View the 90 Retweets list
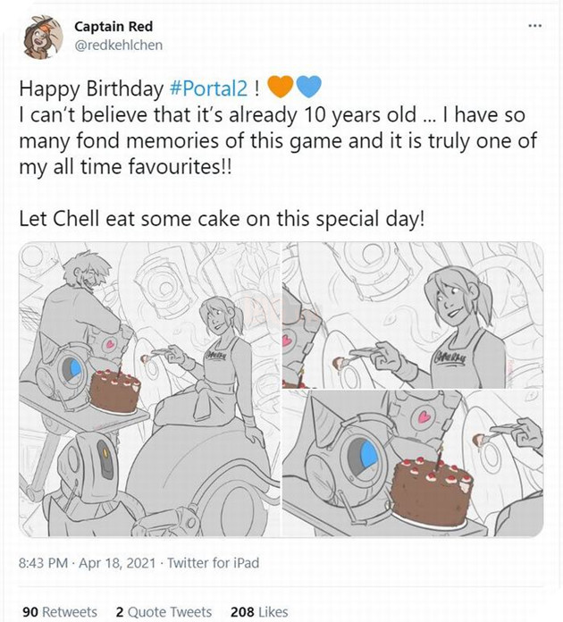 (x=59, y=611)
